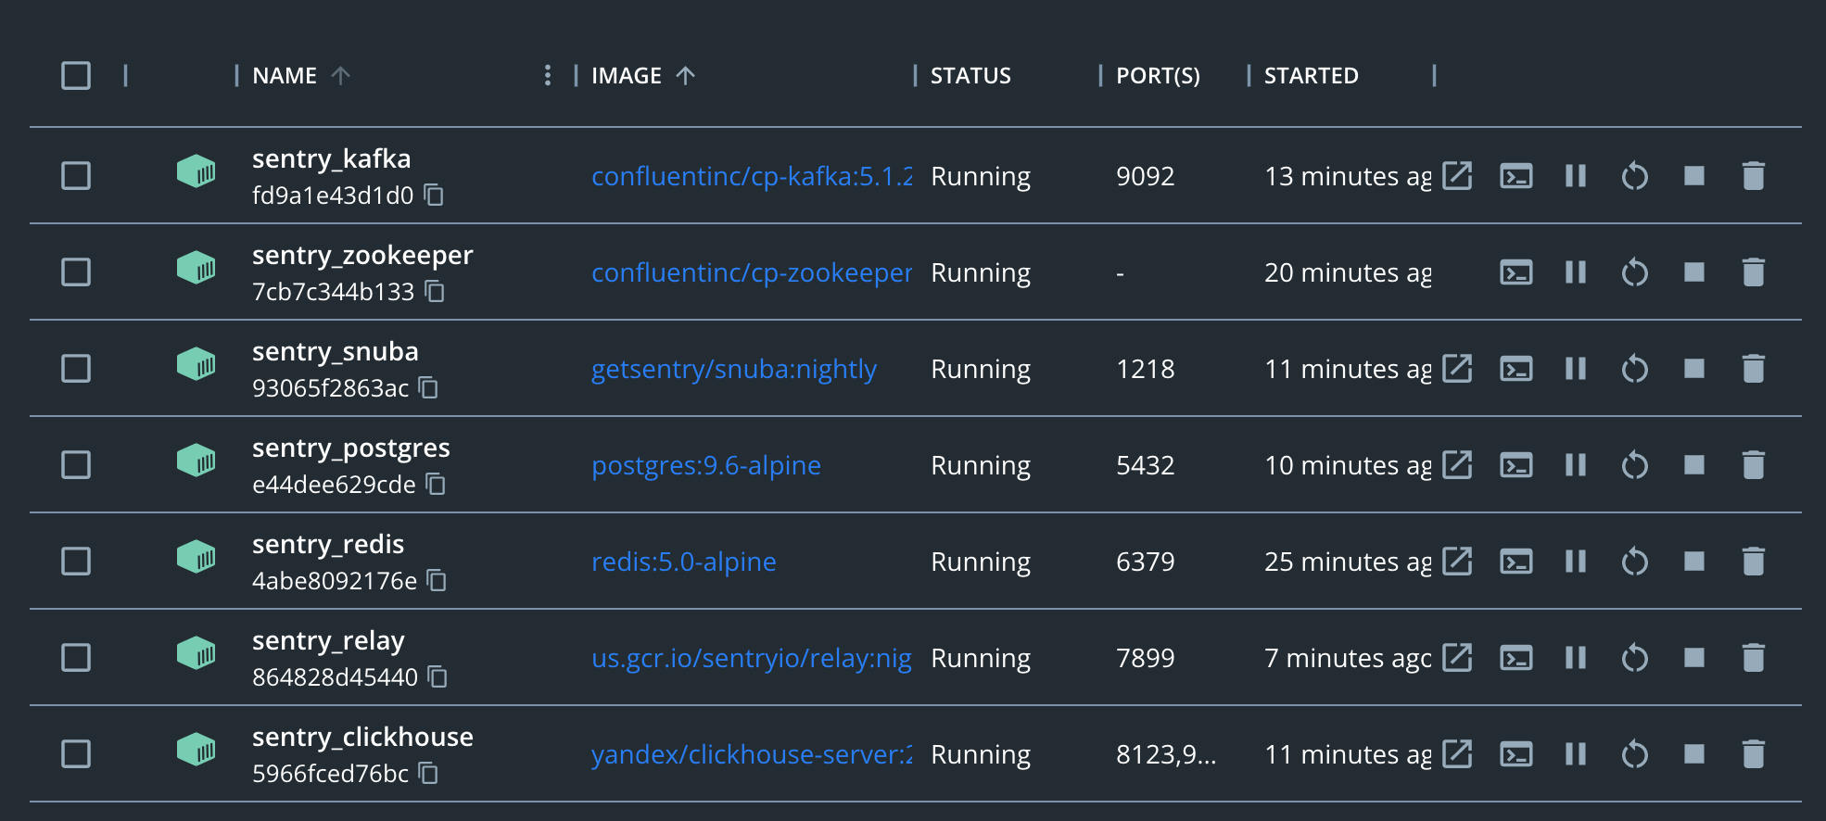Delete the sentry_zookeeper container
1826x821 pixels.
(x=1754, y=272)
